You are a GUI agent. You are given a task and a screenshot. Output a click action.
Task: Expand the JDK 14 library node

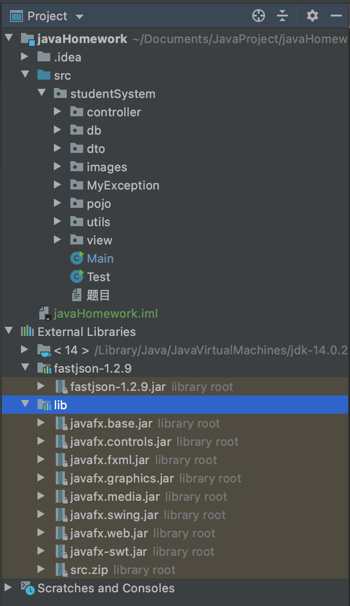coord(25,350)
